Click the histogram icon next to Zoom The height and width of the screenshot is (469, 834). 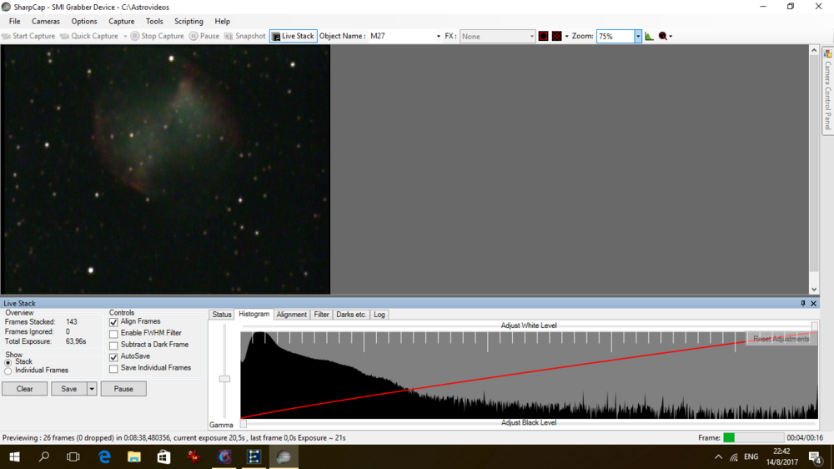point(649,36)
